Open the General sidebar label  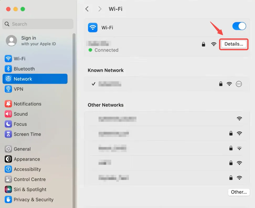coord(22,149)
